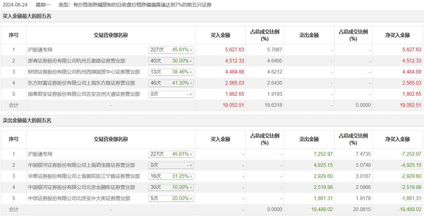Screen dimensions: 424x216
Task: Click the 卖出金额最大的前五名 section heading
Action: (27, 121)
